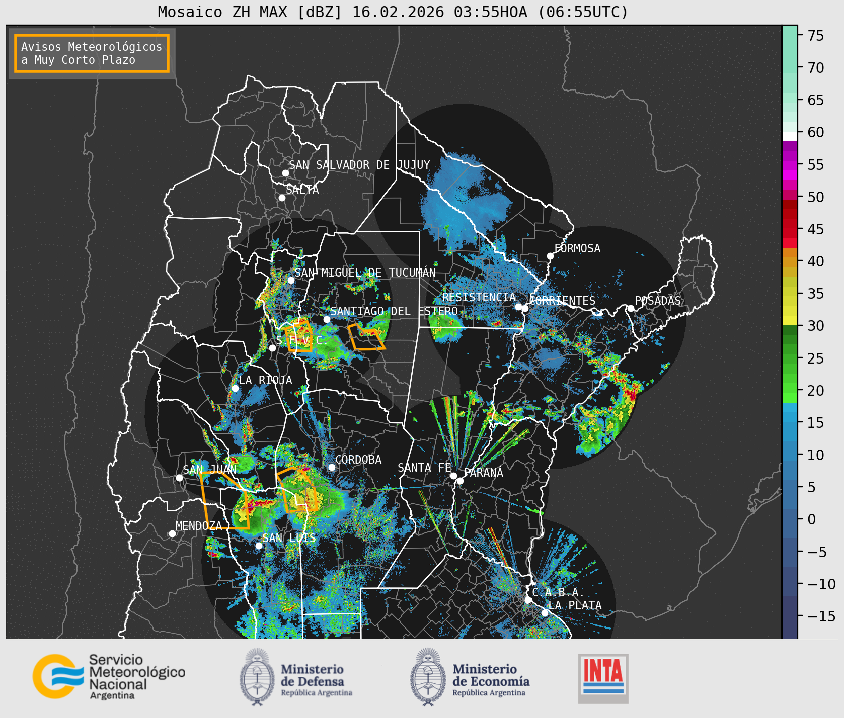Click the red 45 dBZ color band
The image size is (844, 718).
[790, 229]
